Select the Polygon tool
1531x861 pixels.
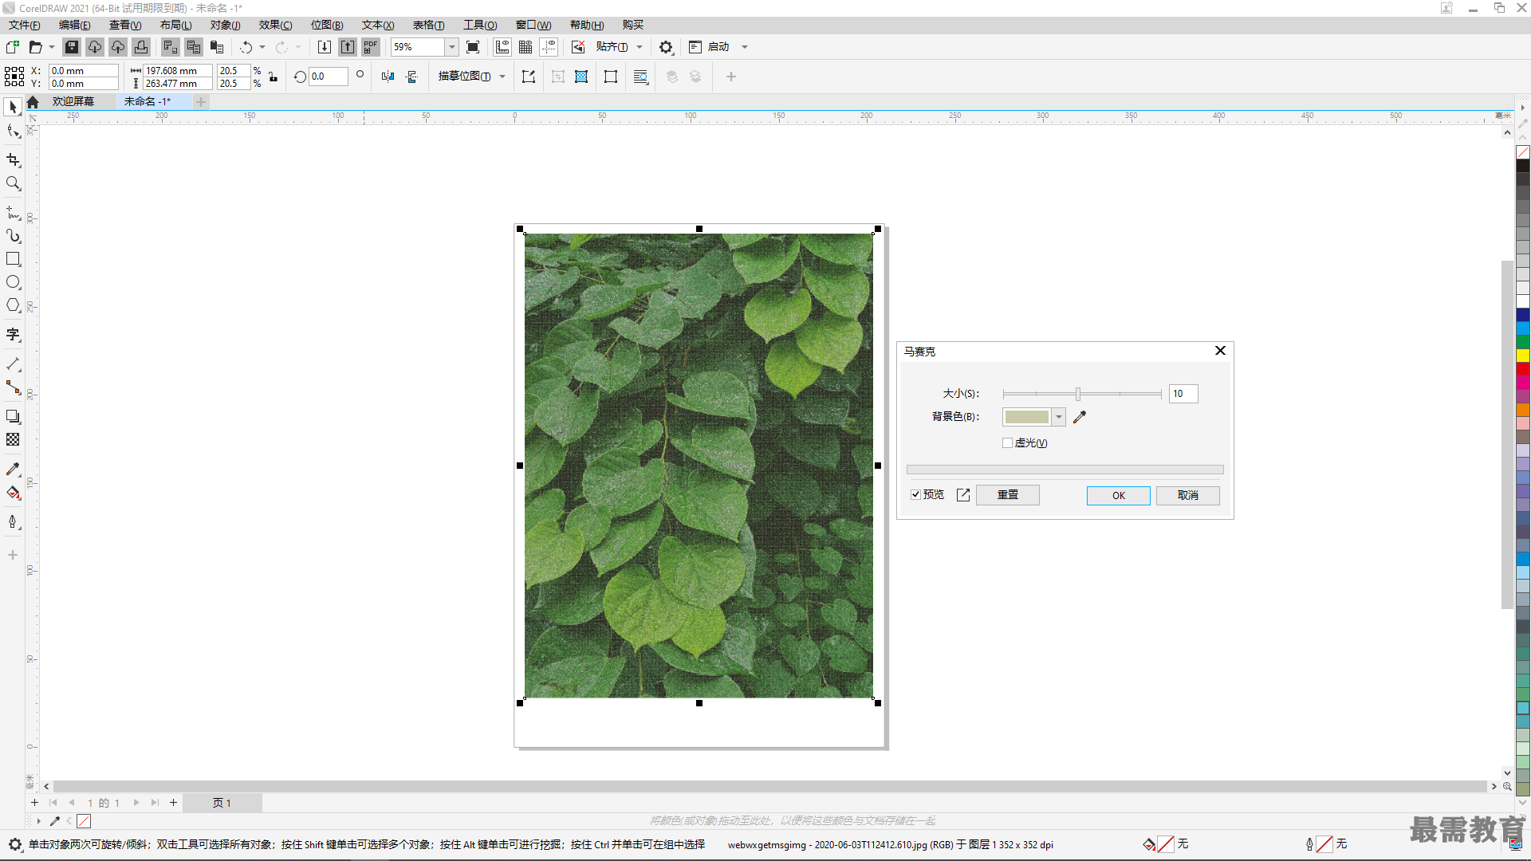tap(13, 305)
